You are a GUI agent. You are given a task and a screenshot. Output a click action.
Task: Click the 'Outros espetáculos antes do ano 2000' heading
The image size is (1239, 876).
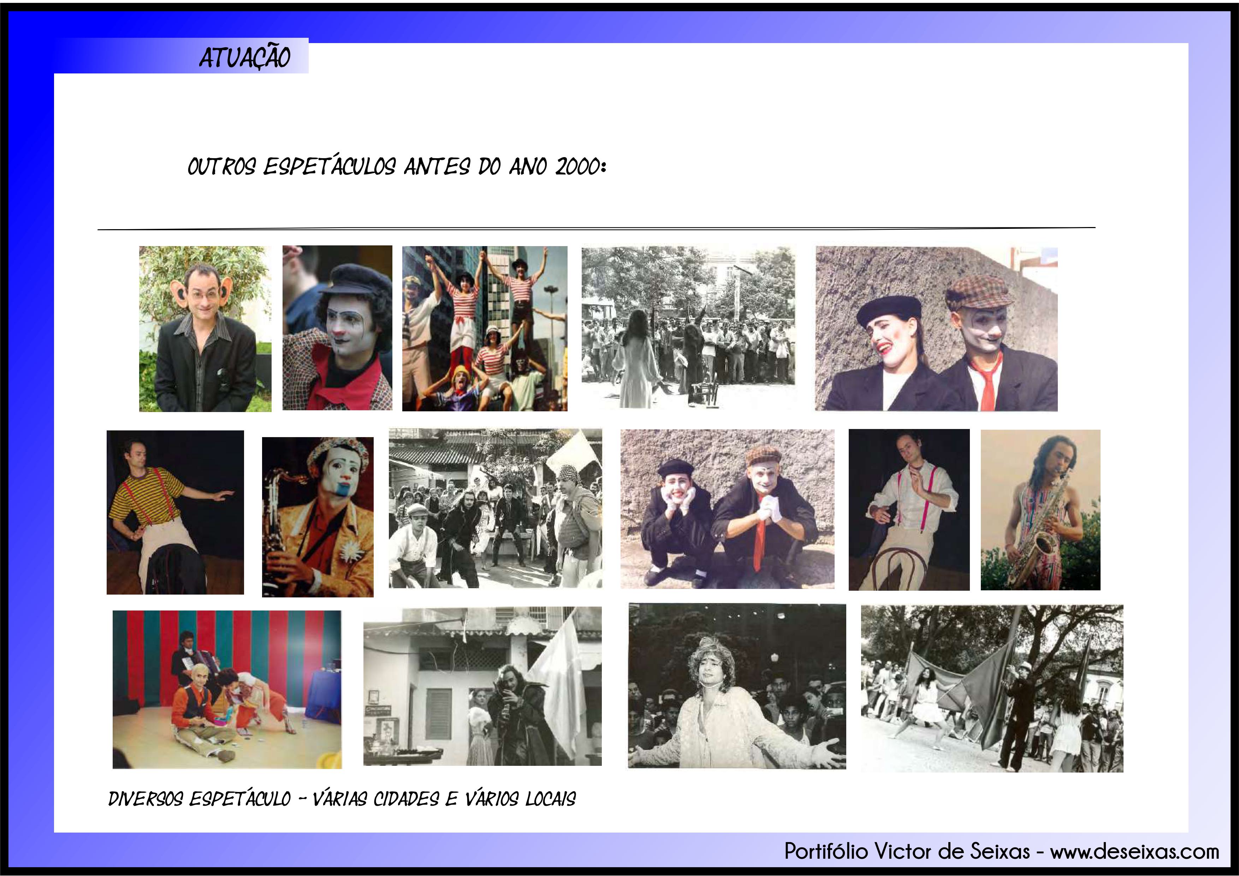[x=397, y=167]
